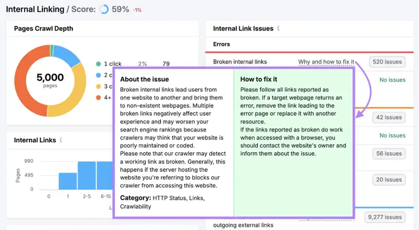
Task: Click 'Why and how to fix it' link
Action: 326,62
